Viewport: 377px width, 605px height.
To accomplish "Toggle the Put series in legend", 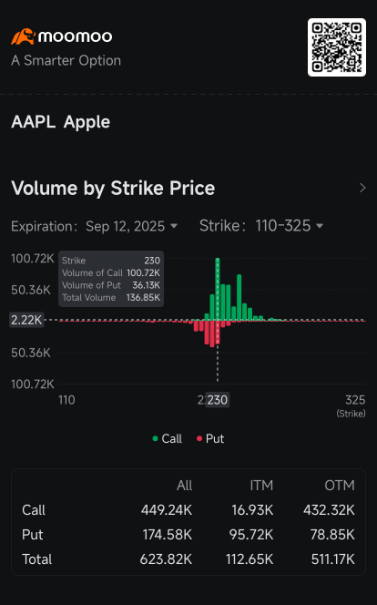I will click(x=210, y=438).
